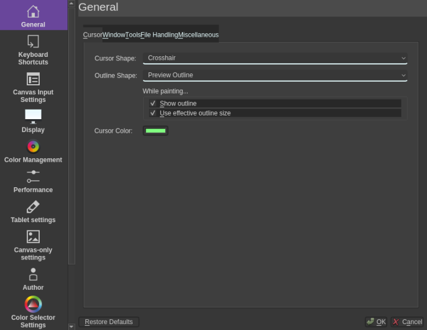Switch to the Miscellaneous tab
This screenshot has height=330, width=427.
point(198,35)
